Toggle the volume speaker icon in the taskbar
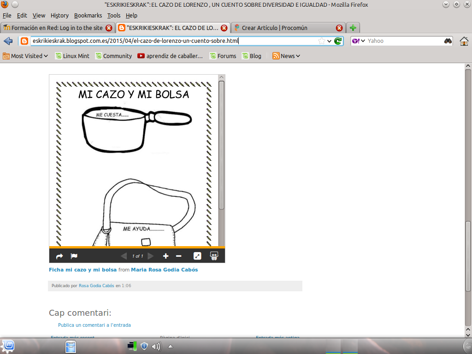This screenshot has height=354, width=472. click(x=156, y=346)
